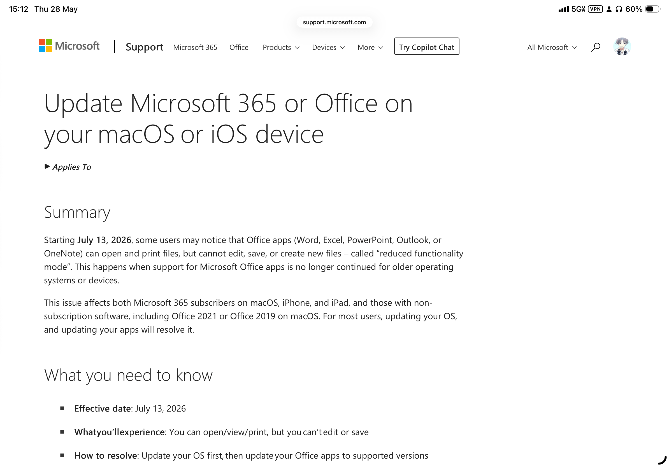Tap the headphones status icon
669x467 pixels.
pyautogui.click(x=619, y=9)
